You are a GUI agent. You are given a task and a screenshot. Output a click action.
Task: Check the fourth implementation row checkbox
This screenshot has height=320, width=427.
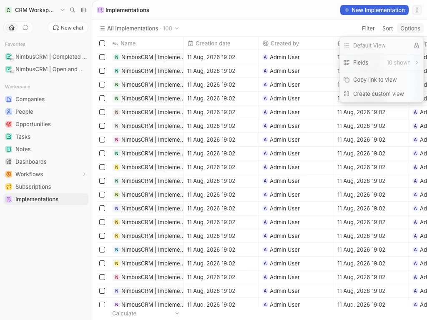click(102, 98)
